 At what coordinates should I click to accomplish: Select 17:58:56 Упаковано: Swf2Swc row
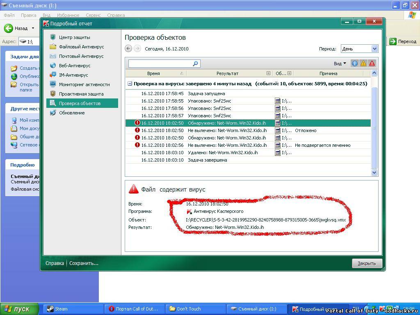[x=248, y=108]
